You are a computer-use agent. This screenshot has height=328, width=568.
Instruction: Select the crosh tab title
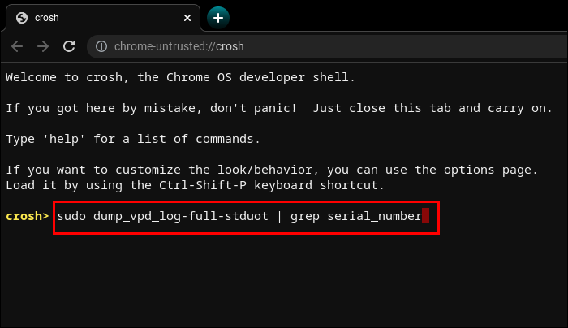[47, 17]
